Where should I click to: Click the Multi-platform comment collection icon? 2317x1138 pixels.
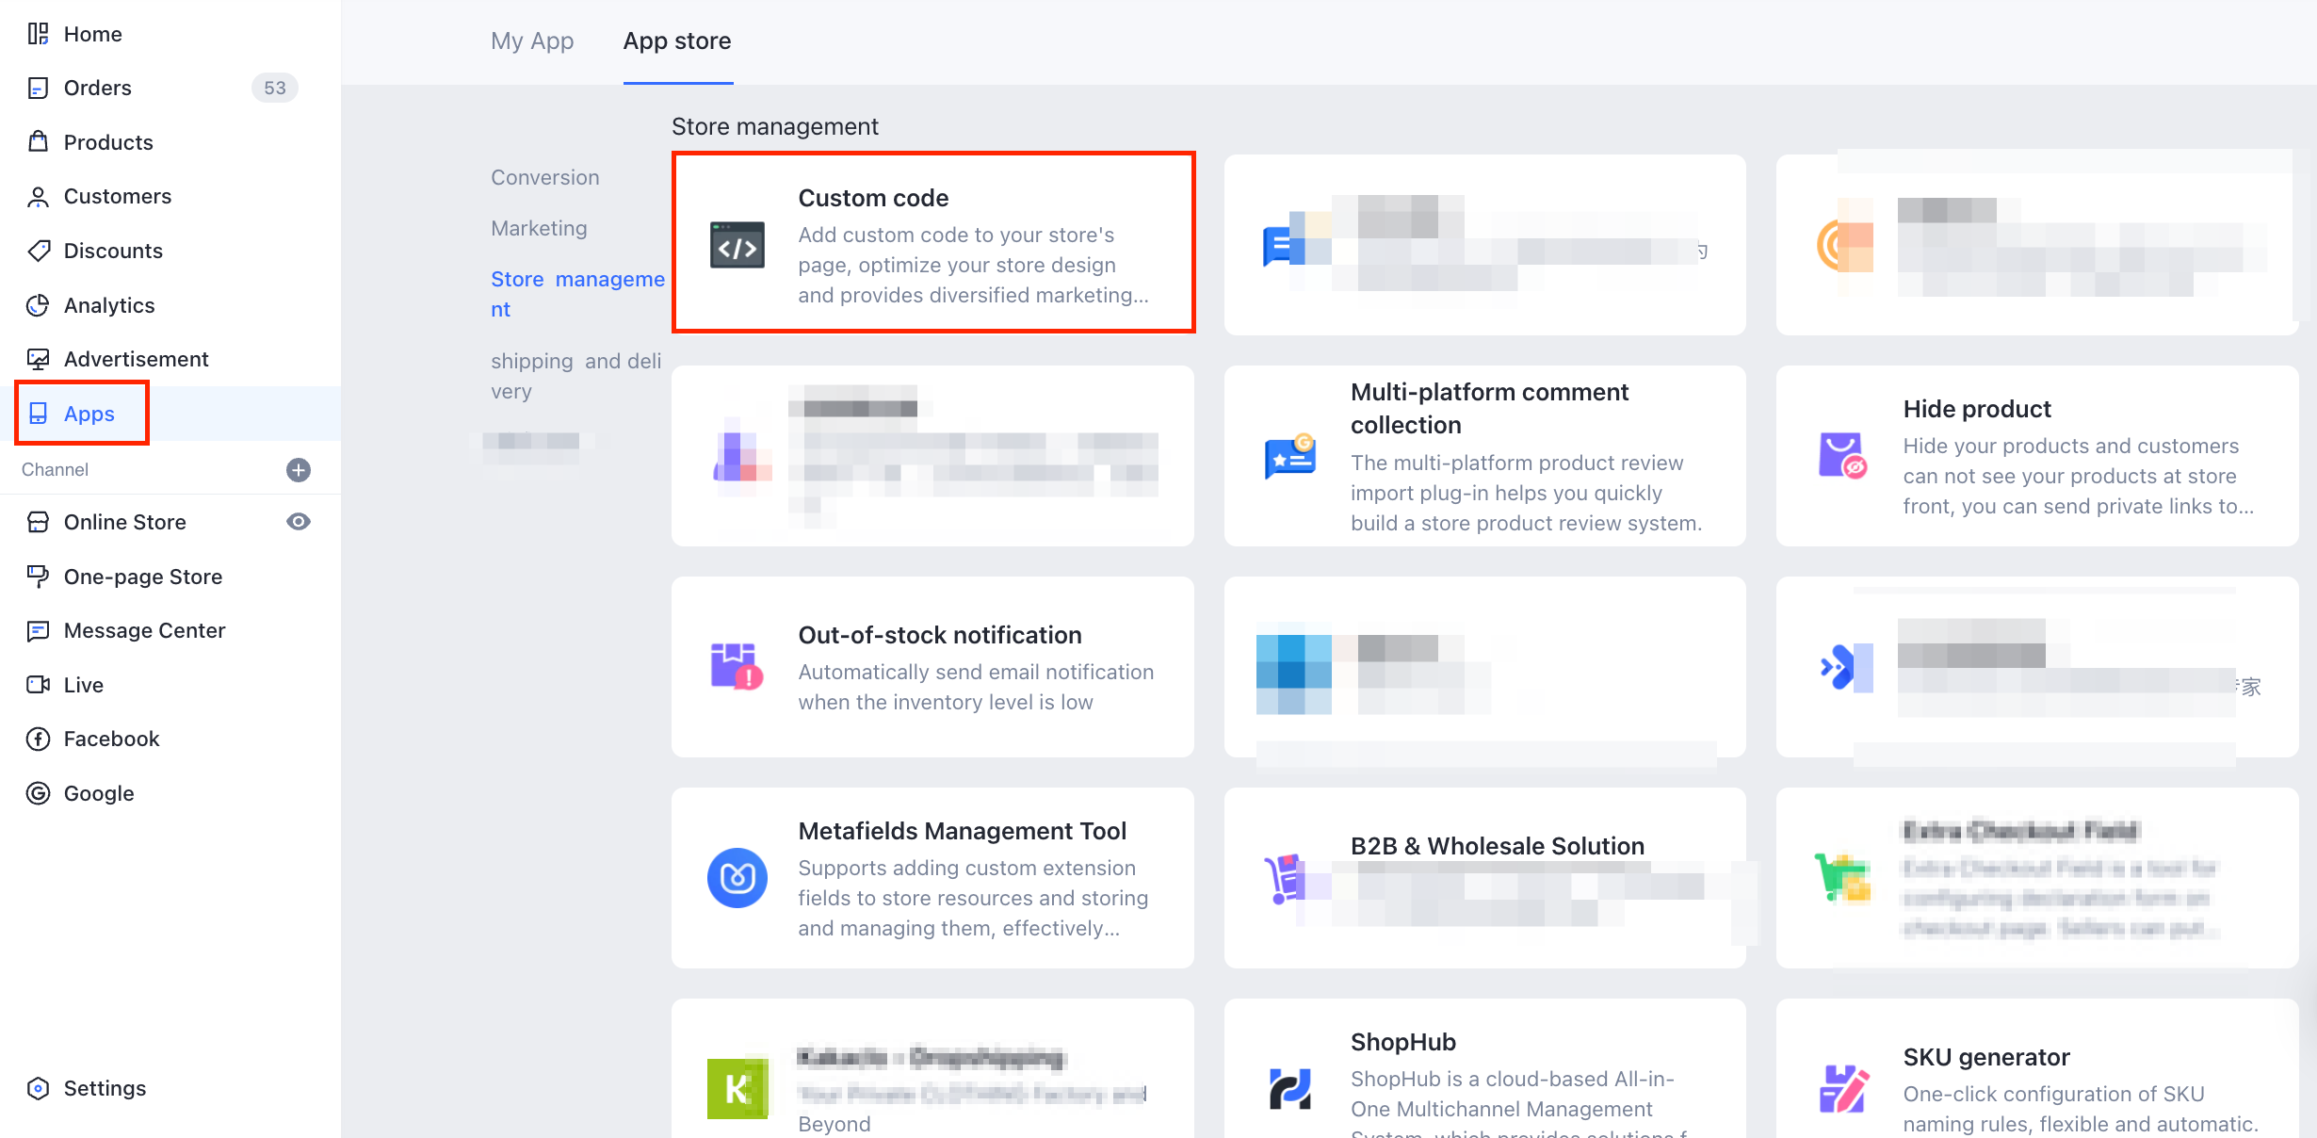pyautogui.click(x=1289, y=456)
